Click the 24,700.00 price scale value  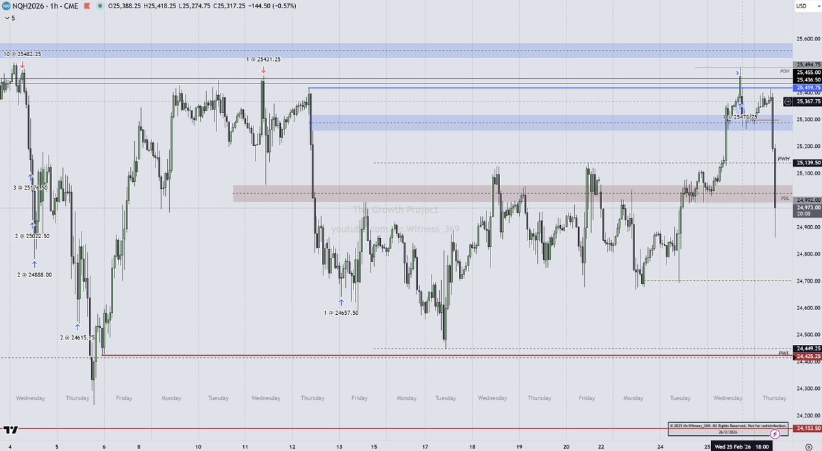[808, 281]
